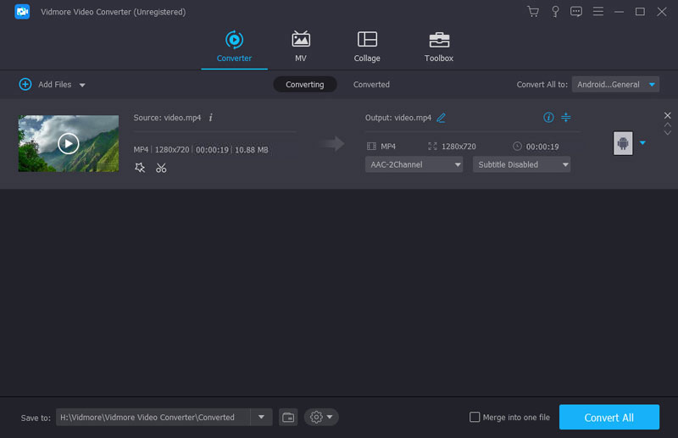
Task: Expand the AAC-2Channel audio dropdown
Action: coord(414,164)
